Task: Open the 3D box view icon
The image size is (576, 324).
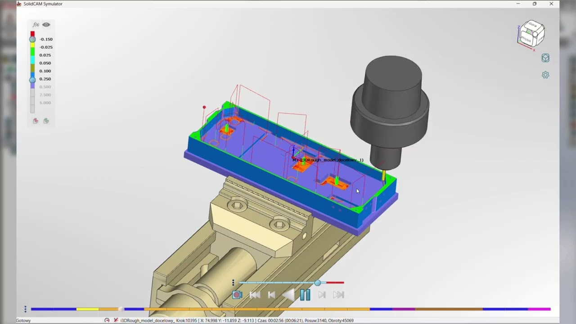Action: pyautogui.click(x=545, y=58)
